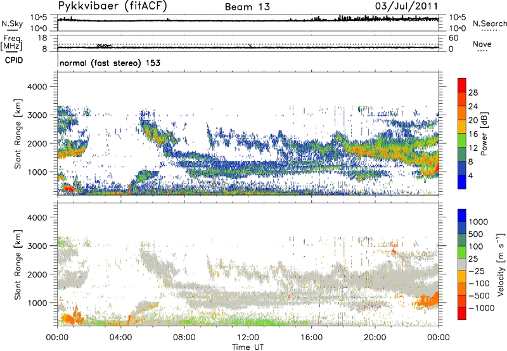Click the power panel Slant Range [km] label
The width and height of the screenshot is (507, 351).
click(x=18, y=134)
